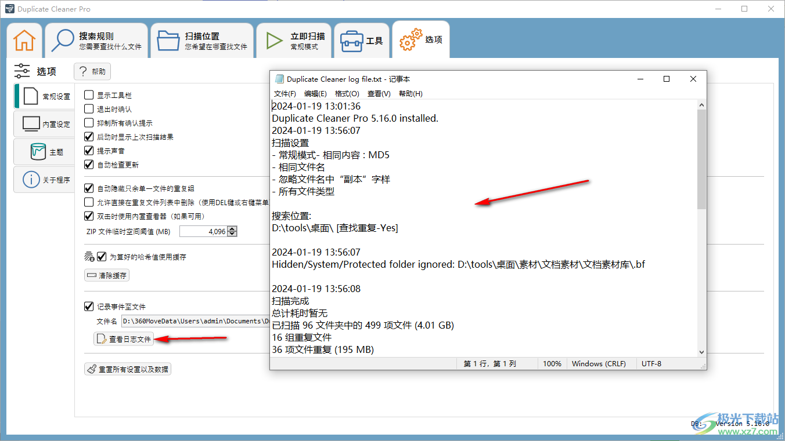Click the info icon for 关于程序

[x=31, y=180]
